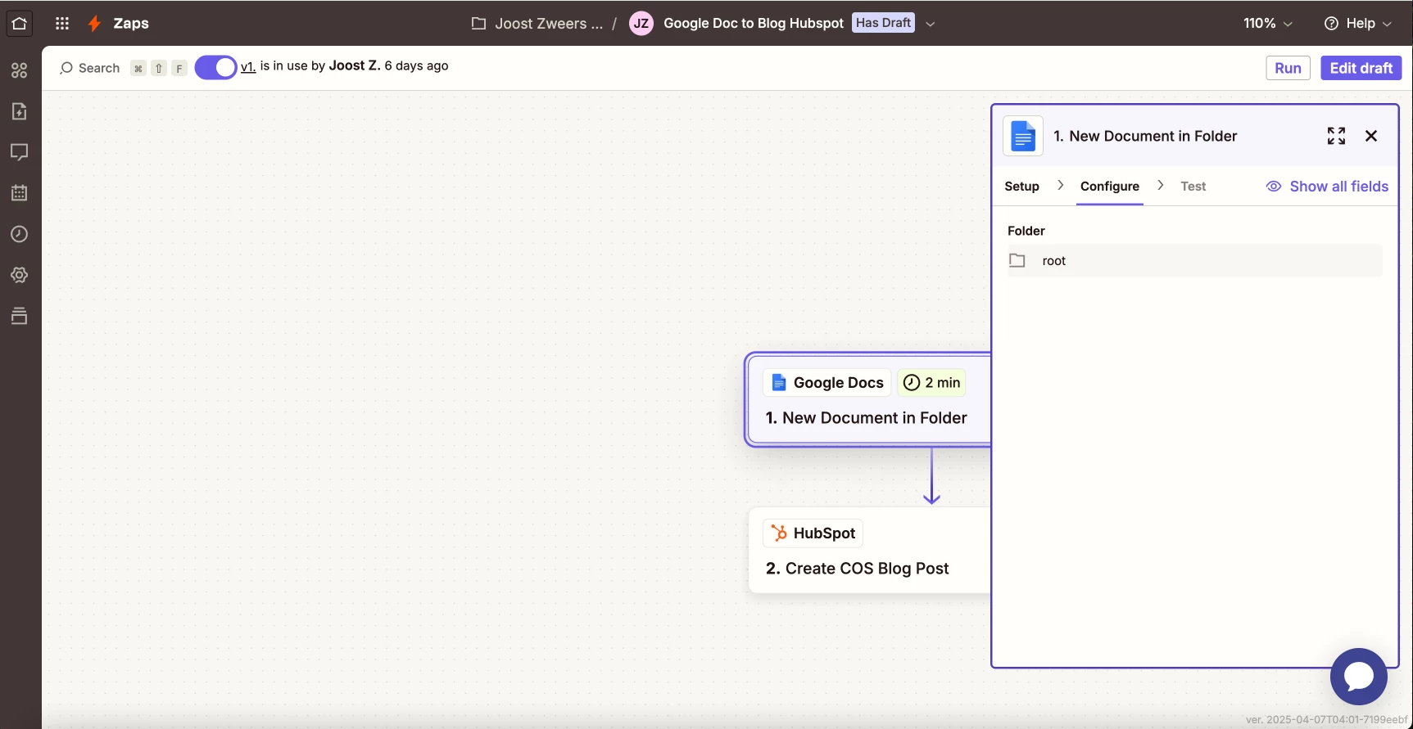Image resolution: width=1413 pixels, height=729 pixels.
Task: Click the Edit draft button
Action: click(x=1361, y=68)
